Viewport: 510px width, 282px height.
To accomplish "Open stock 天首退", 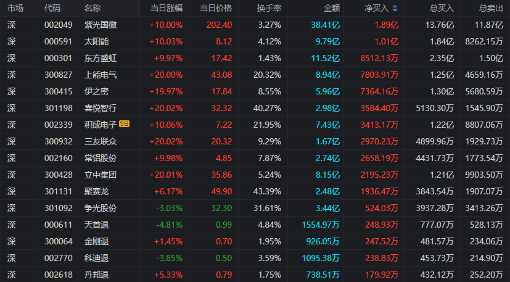I will click(x=97, y=225).
